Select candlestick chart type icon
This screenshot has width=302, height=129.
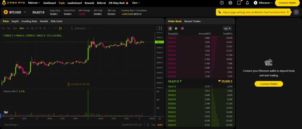click(x=60, y=28)
